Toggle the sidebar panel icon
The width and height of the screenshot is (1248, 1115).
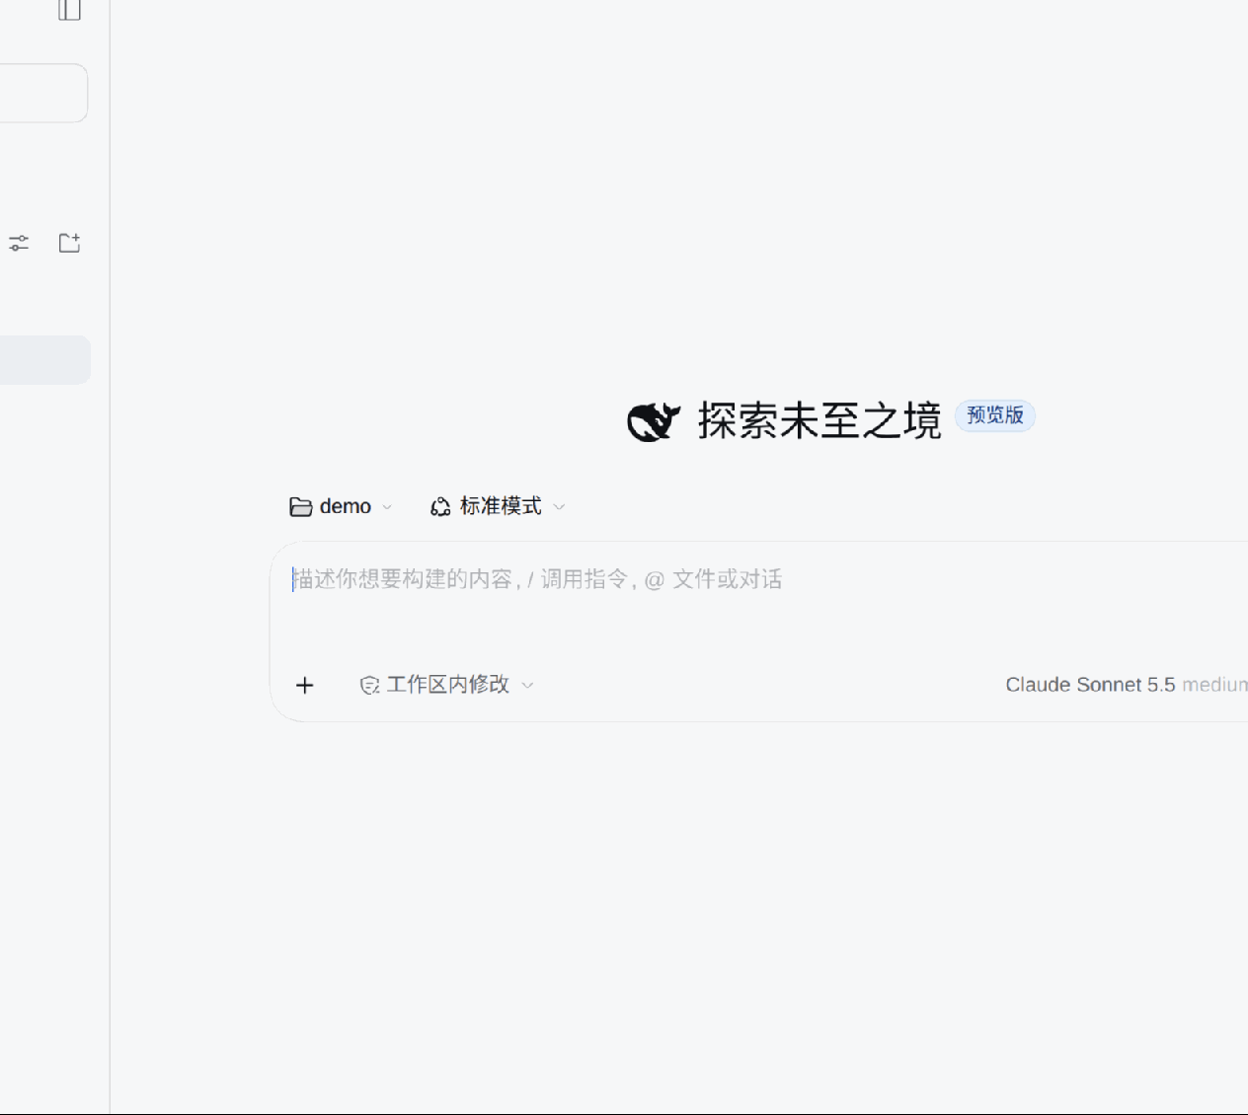pyautogui.click(x=69, y=10)
